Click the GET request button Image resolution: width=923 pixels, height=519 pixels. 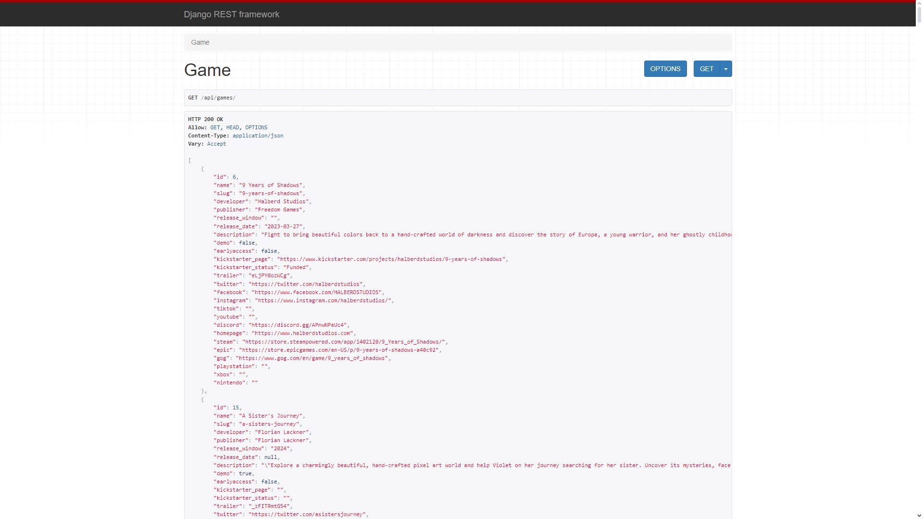[706, 69]
